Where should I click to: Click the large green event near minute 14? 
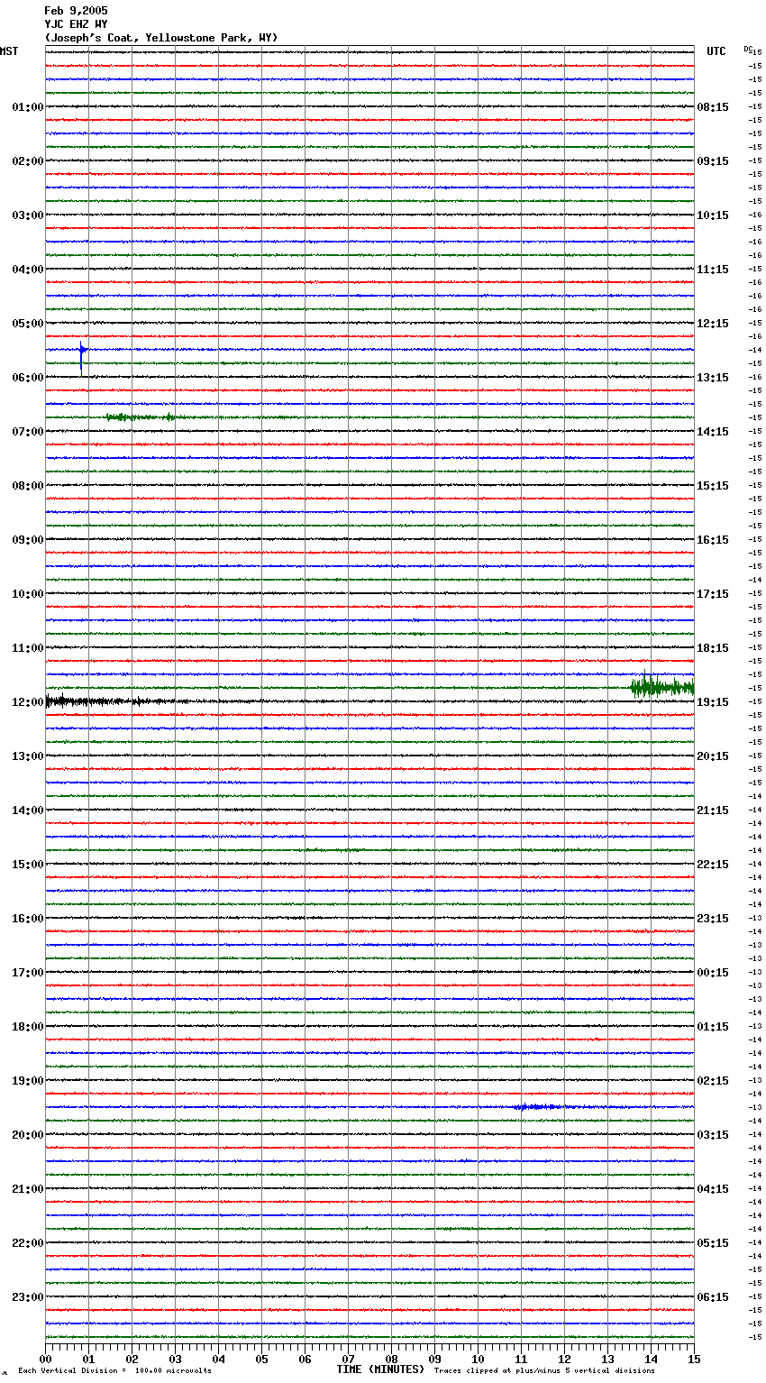coord(662,687)
